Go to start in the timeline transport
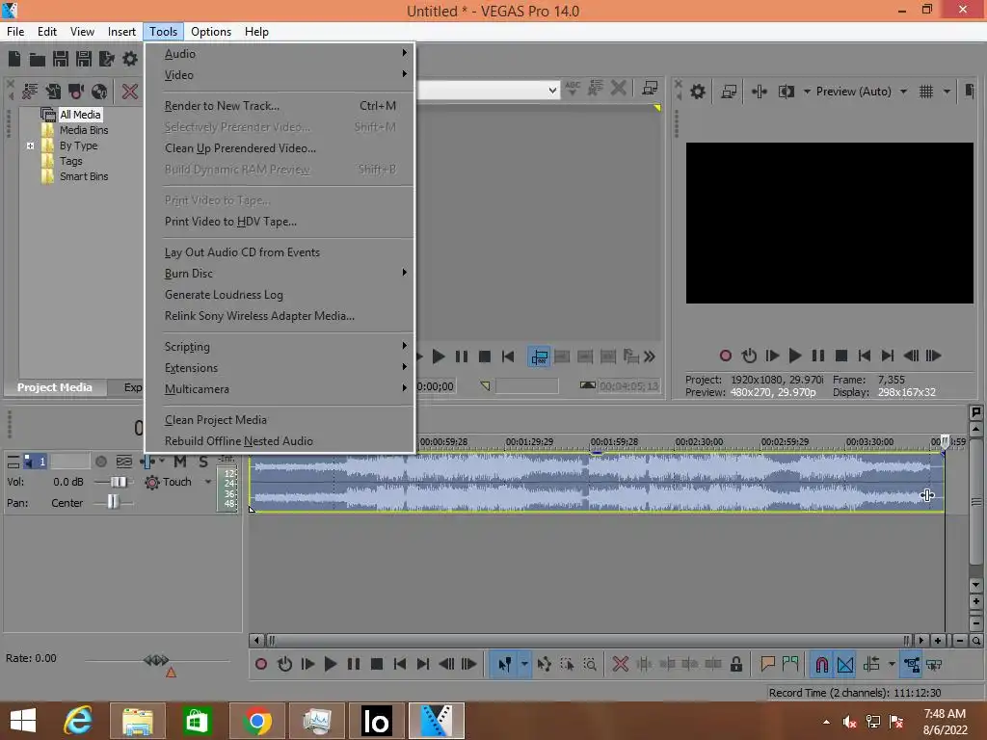This screenshot has width=987, height=740. coord(400,664)
